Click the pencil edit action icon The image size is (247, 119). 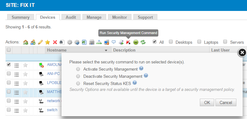[x=40, y=42]
